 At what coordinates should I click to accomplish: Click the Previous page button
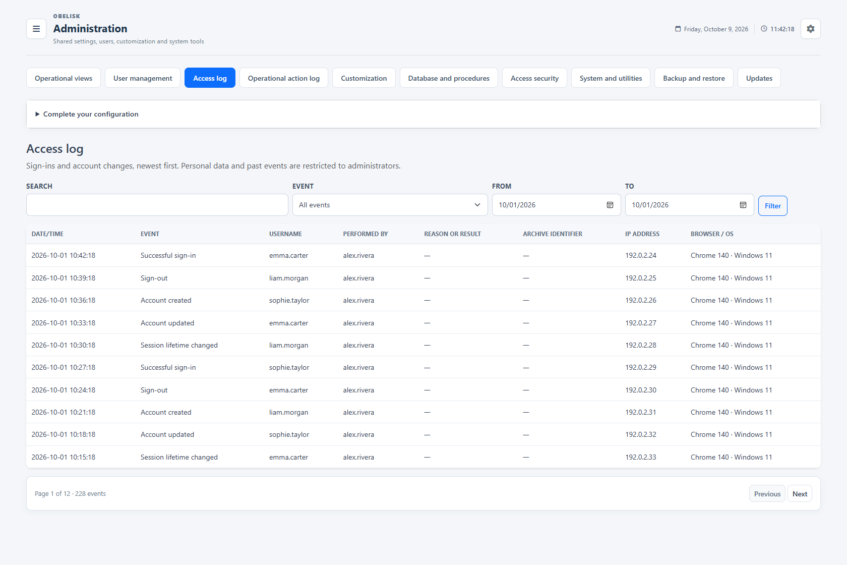[x=767, y=494]
